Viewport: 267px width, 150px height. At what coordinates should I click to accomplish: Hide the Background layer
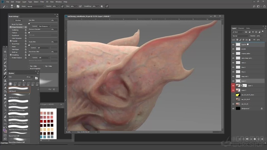coord(233,108)
